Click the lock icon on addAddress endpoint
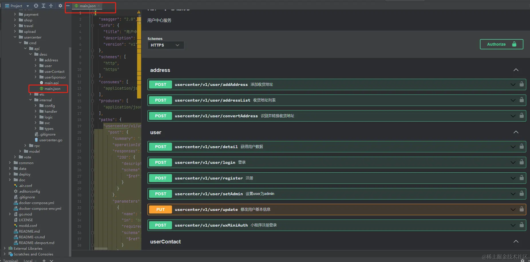The height and width of the screenshot is (262, 530). pos(522,84)
